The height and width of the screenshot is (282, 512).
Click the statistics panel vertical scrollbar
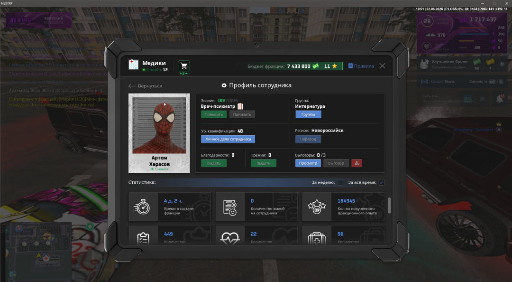click(x=389, y=206)
